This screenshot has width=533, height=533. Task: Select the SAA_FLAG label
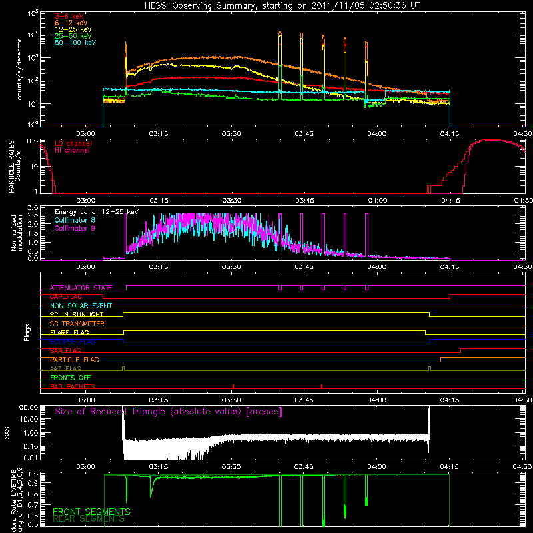65,351
